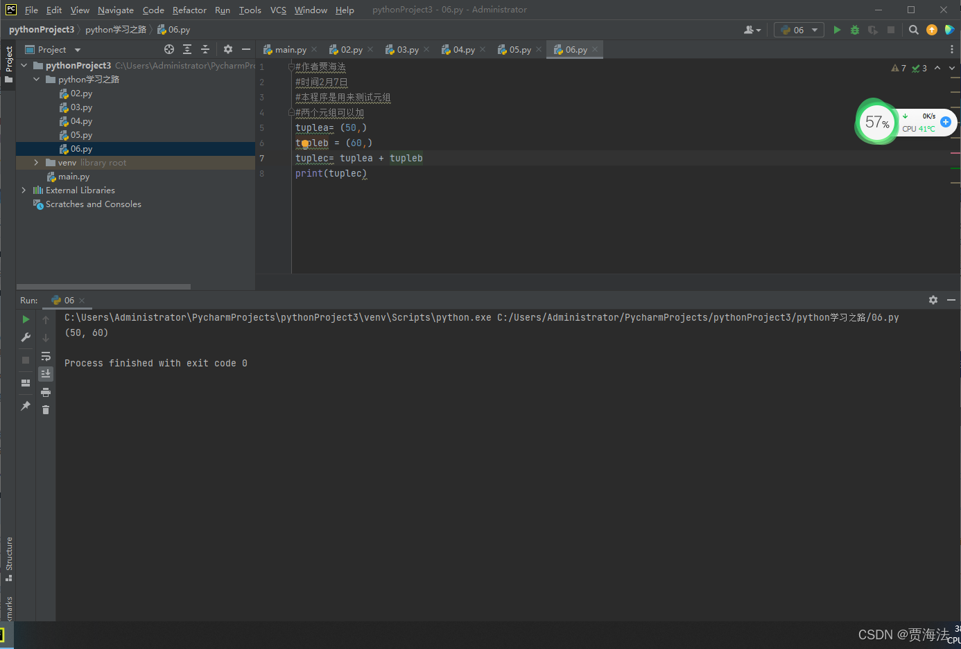Open the user account icon dropdown
The image size is (961, 649).
coord(752,30)
